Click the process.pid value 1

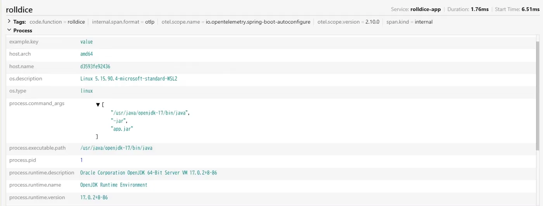click(x=81, y=160)
